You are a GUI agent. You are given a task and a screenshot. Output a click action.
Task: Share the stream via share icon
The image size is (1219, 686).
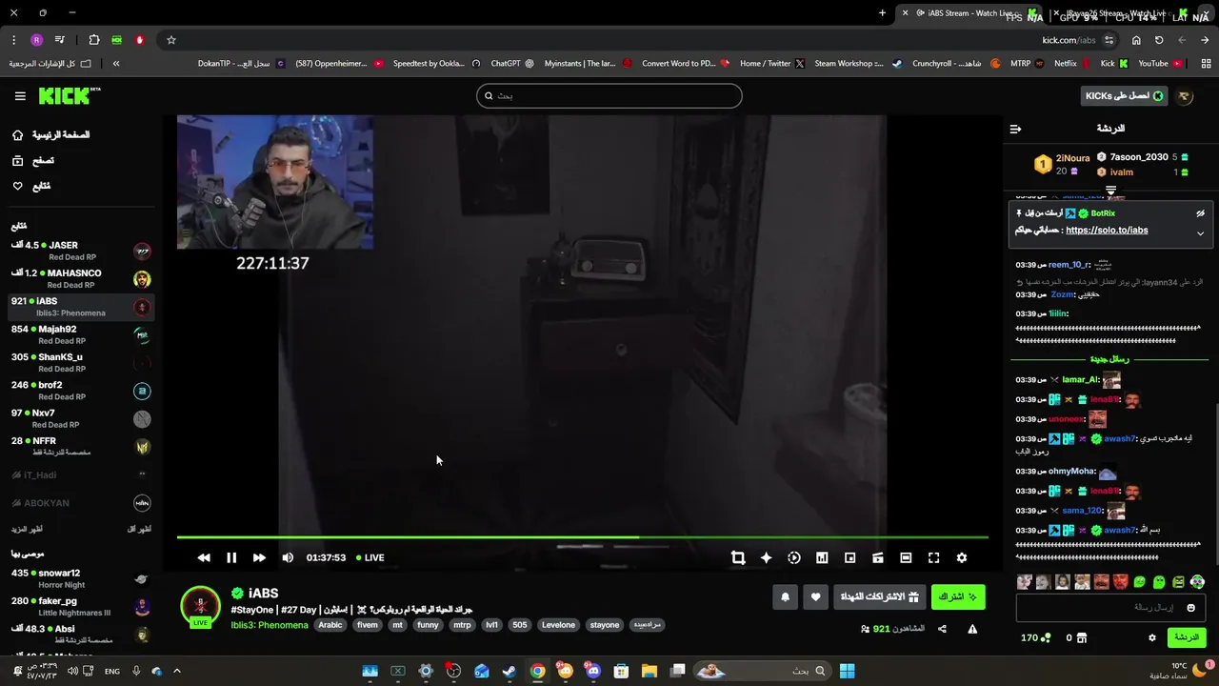(x=942, y=629)
